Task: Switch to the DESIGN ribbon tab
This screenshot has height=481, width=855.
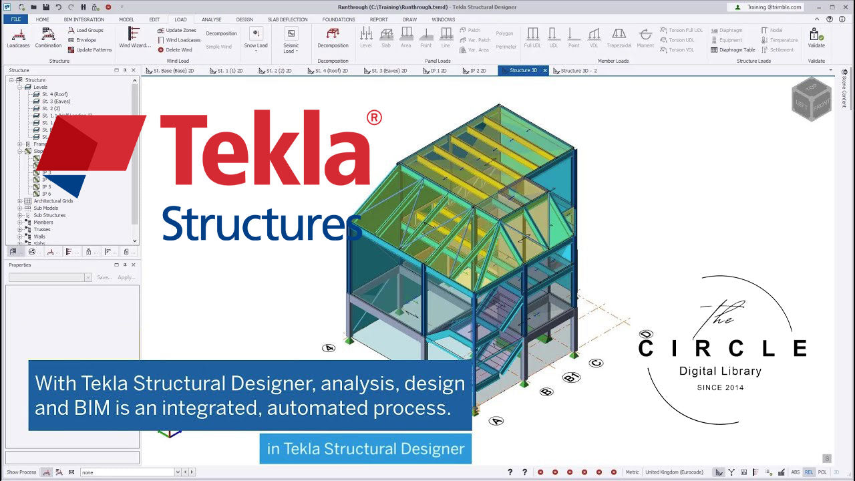Action: coord(244,19)
